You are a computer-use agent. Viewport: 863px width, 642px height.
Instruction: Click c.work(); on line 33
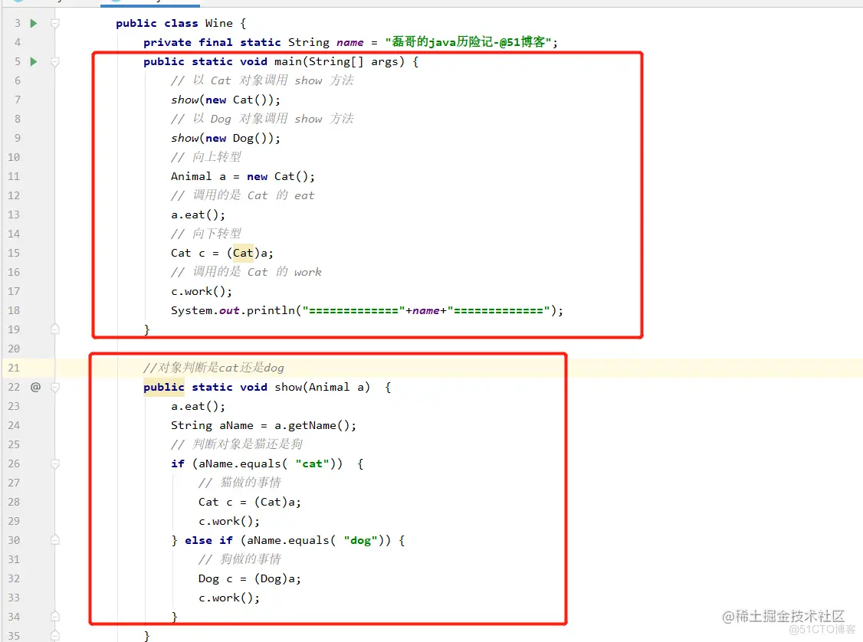(229, 598)
